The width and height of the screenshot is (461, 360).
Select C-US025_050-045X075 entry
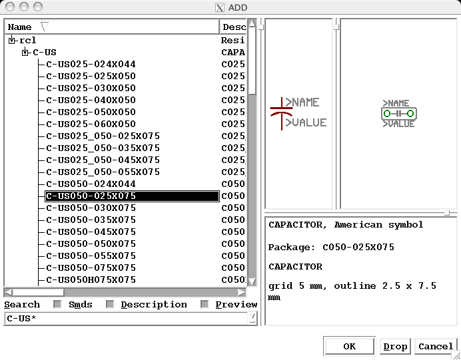click(x=103, y=160)
